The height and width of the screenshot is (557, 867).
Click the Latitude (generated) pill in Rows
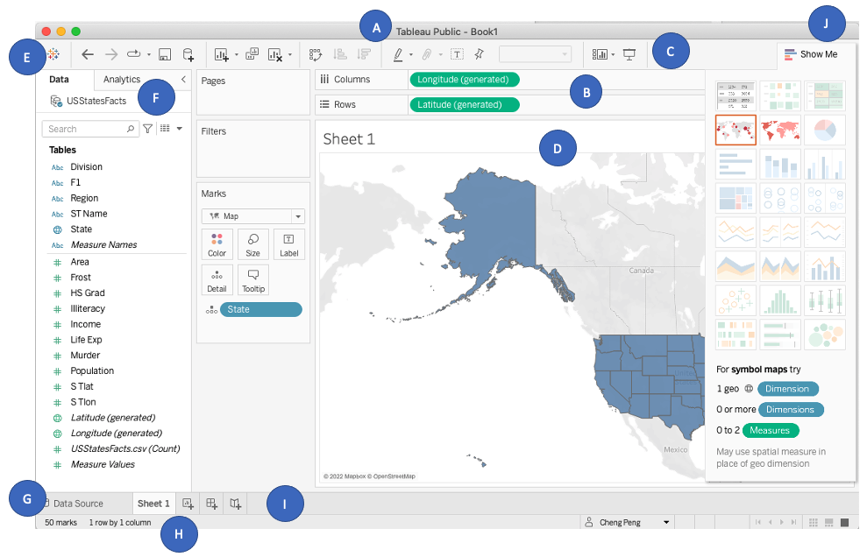[x=464, y=104]
